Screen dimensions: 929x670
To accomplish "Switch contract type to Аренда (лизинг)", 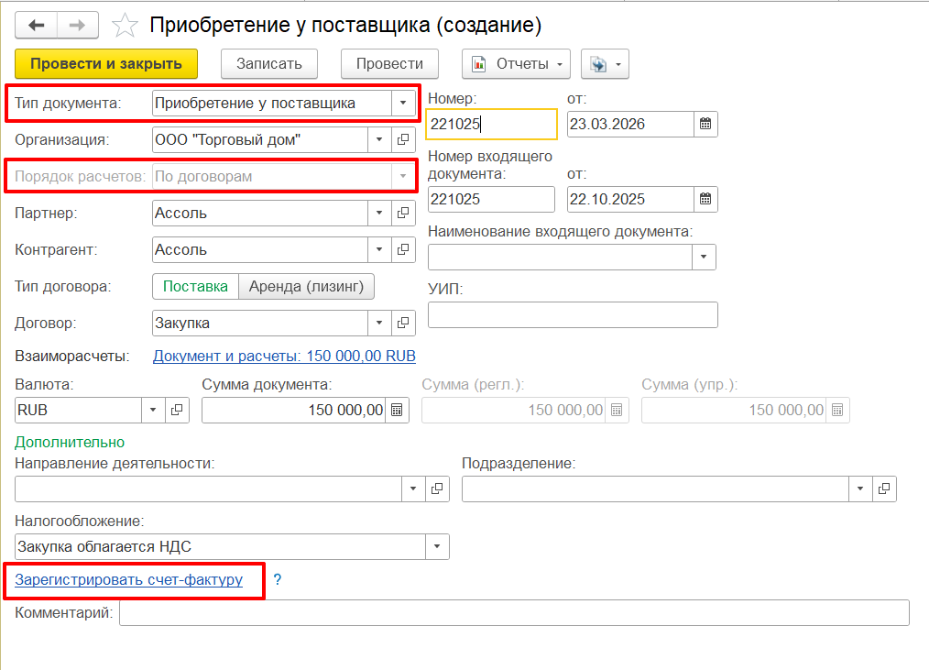I will [306, 286].
